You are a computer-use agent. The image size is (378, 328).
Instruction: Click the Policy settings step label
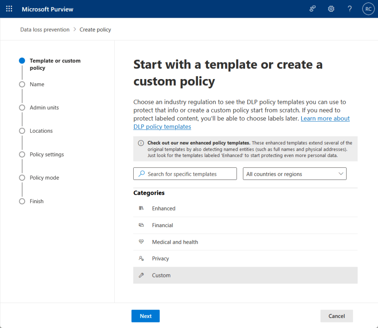47,154
